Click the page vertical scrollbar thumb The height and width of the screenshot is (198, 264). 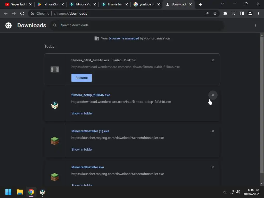262,105
